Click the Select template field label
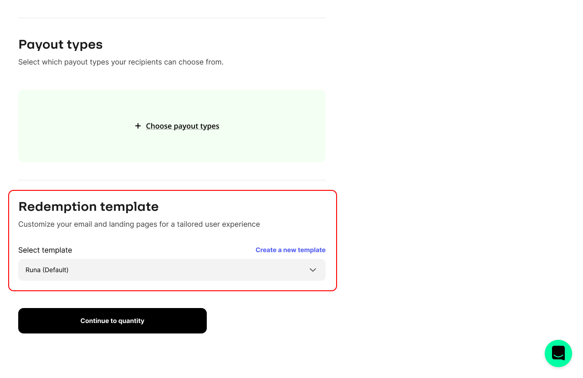The width and height of the screenshot is (583, 378). pos(45,250)
